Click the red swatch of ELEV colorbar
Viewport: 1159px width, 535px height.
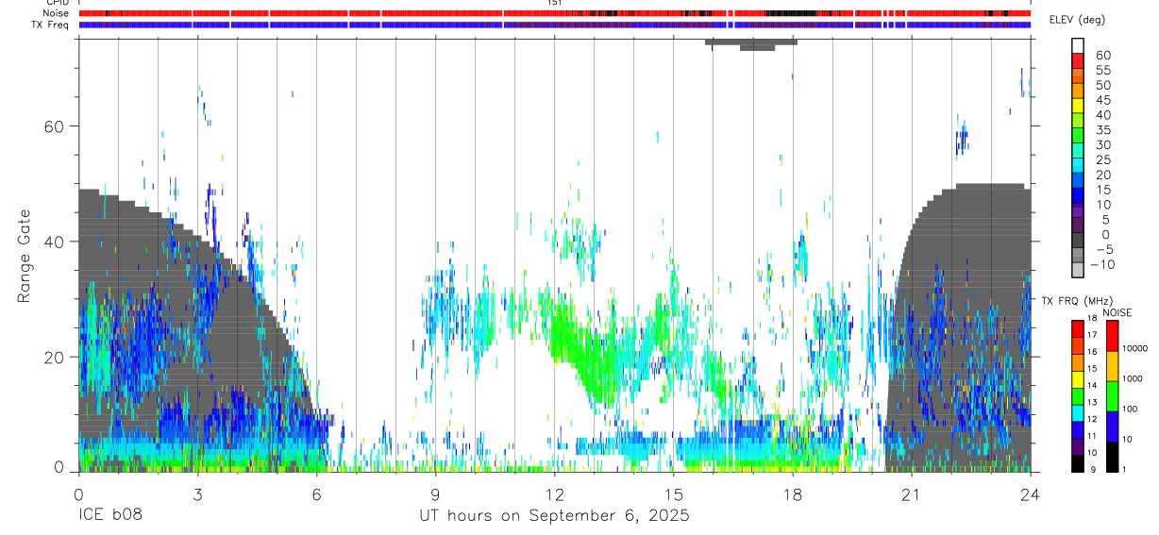[1078, 60]
